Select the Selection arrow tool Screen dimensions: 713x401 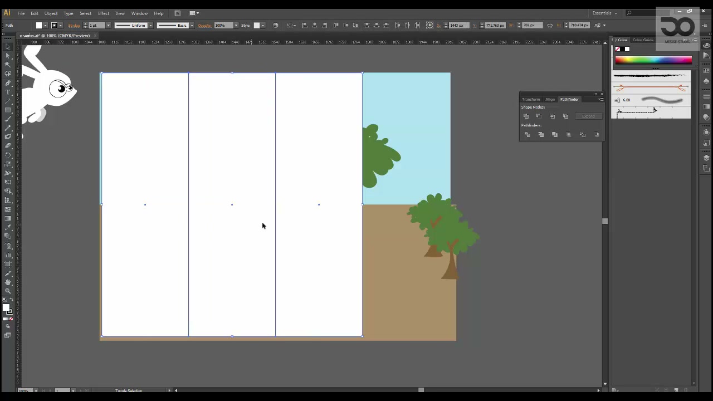8,47
